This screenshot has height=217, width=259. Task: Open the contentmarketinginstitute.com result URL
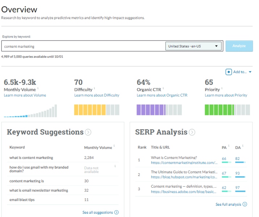click(184, 163)
